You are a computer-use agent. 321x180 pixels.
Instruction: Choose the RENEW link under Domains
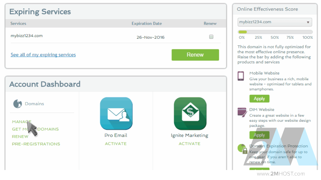pos(20,136)
